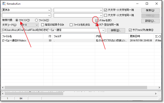The image size is (164, 103).
Task: Expand the 夏休み search keyword dropdown
Action: pyautogui.click(x=49, y=10)
